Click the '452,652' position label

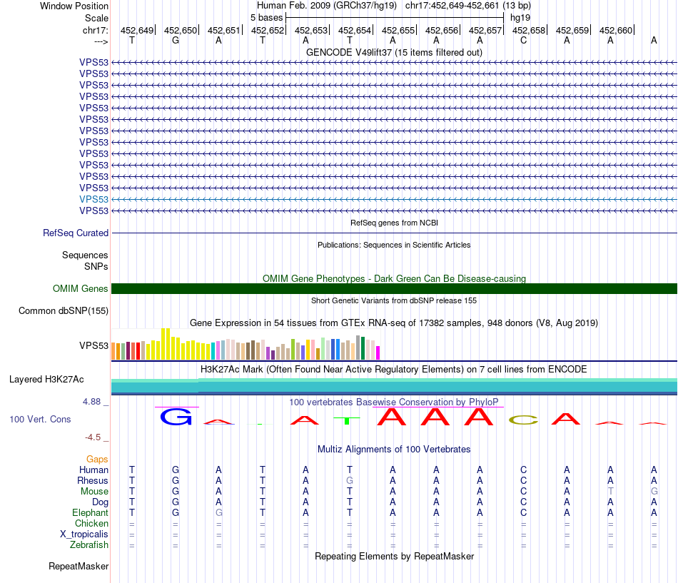[x=267, y=30]
